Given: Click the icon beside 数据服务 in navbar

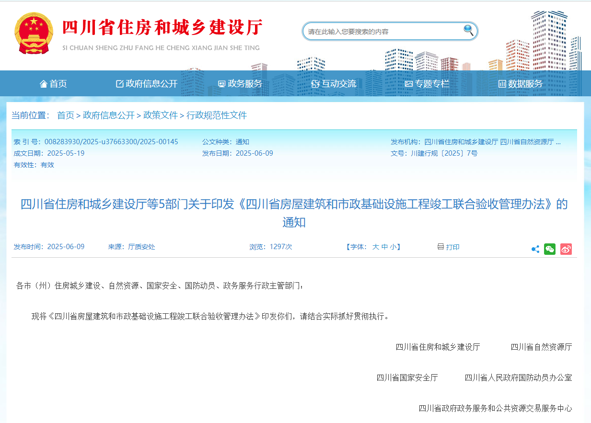Looking at the screenshot, I should point(502,83).
